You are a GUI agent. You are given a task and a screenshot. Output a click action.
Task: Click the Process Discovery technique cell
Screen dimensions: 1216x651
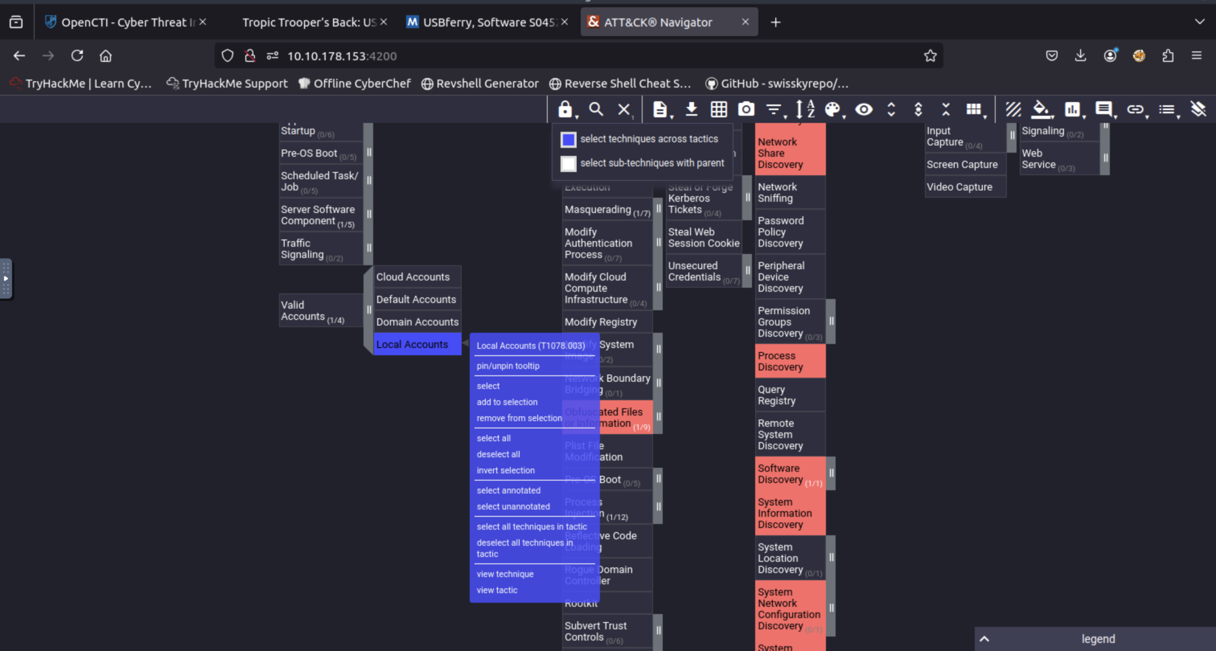pyautogui.click(x=790, y=361)
